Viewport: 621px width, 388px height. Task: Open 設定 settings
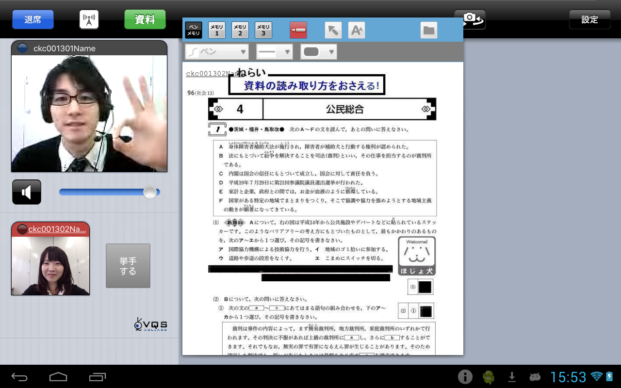[590, 19]
